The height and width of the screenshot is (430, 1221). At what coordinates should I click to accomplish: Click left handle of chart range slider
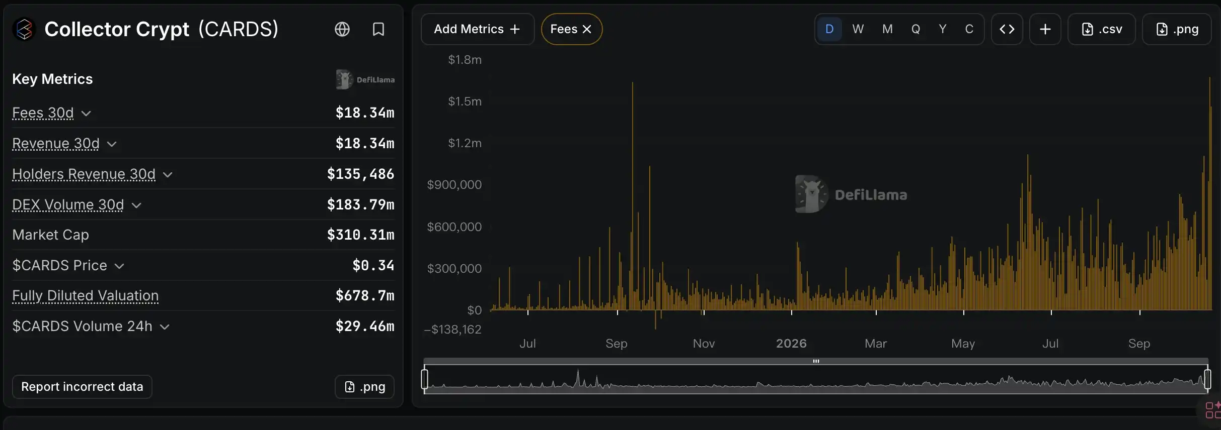[x=425, y=379]
